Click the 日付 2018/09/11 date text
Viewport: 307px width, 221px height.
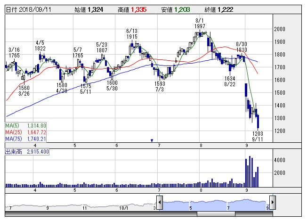(29, 9)
